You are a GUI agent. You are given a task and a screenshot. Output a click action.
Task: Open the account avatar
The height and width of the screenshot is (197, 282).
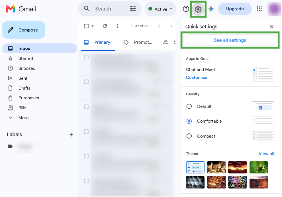[274, 9]
